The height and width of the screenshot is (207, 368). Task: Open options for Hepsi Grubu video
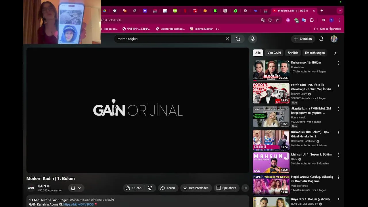coord(339,177)
